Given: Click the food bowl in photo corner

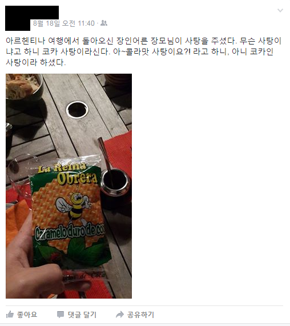Looking at the screenshot, I should 24,87.
